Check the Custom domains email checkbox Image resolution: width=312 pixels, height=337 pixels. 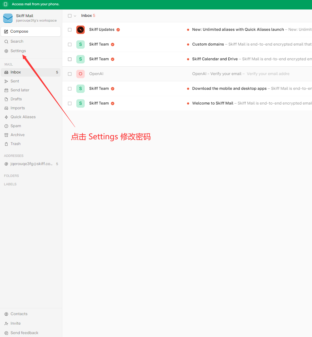[70, 44]
